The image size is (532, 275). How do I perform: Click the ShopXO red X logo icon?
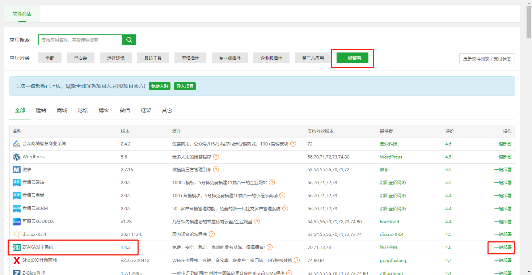[17, 261]
